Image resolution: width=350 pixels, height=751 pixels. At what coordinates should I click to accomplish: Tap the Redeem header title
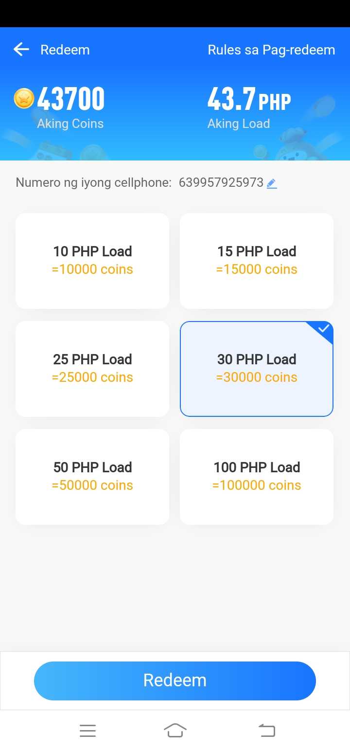[x=65, y=50]
